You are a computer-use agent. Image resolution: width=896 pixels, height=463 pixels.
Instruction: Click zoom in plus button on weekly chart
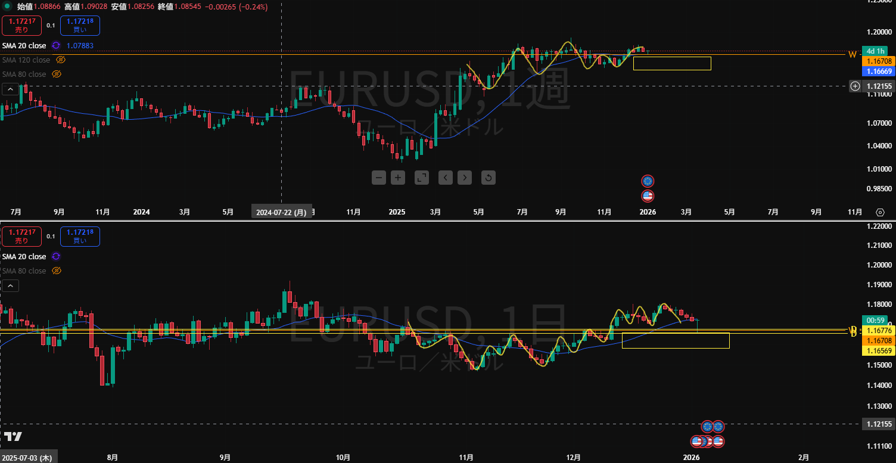pos(399,178)
